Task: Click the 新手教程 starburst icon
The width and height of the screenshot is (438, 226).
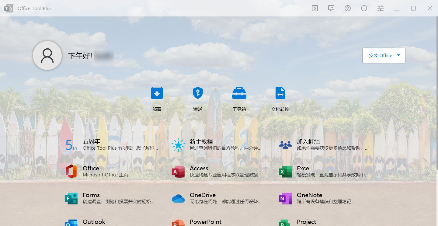Action: pos(178,145)
